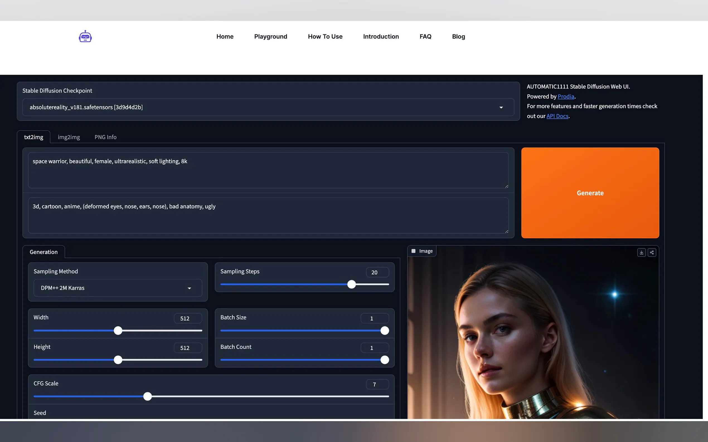Image resolution: width=708 pixels, height=442 pixels.
Task: Switch to the img2img tab
Action: coord(69,137)
